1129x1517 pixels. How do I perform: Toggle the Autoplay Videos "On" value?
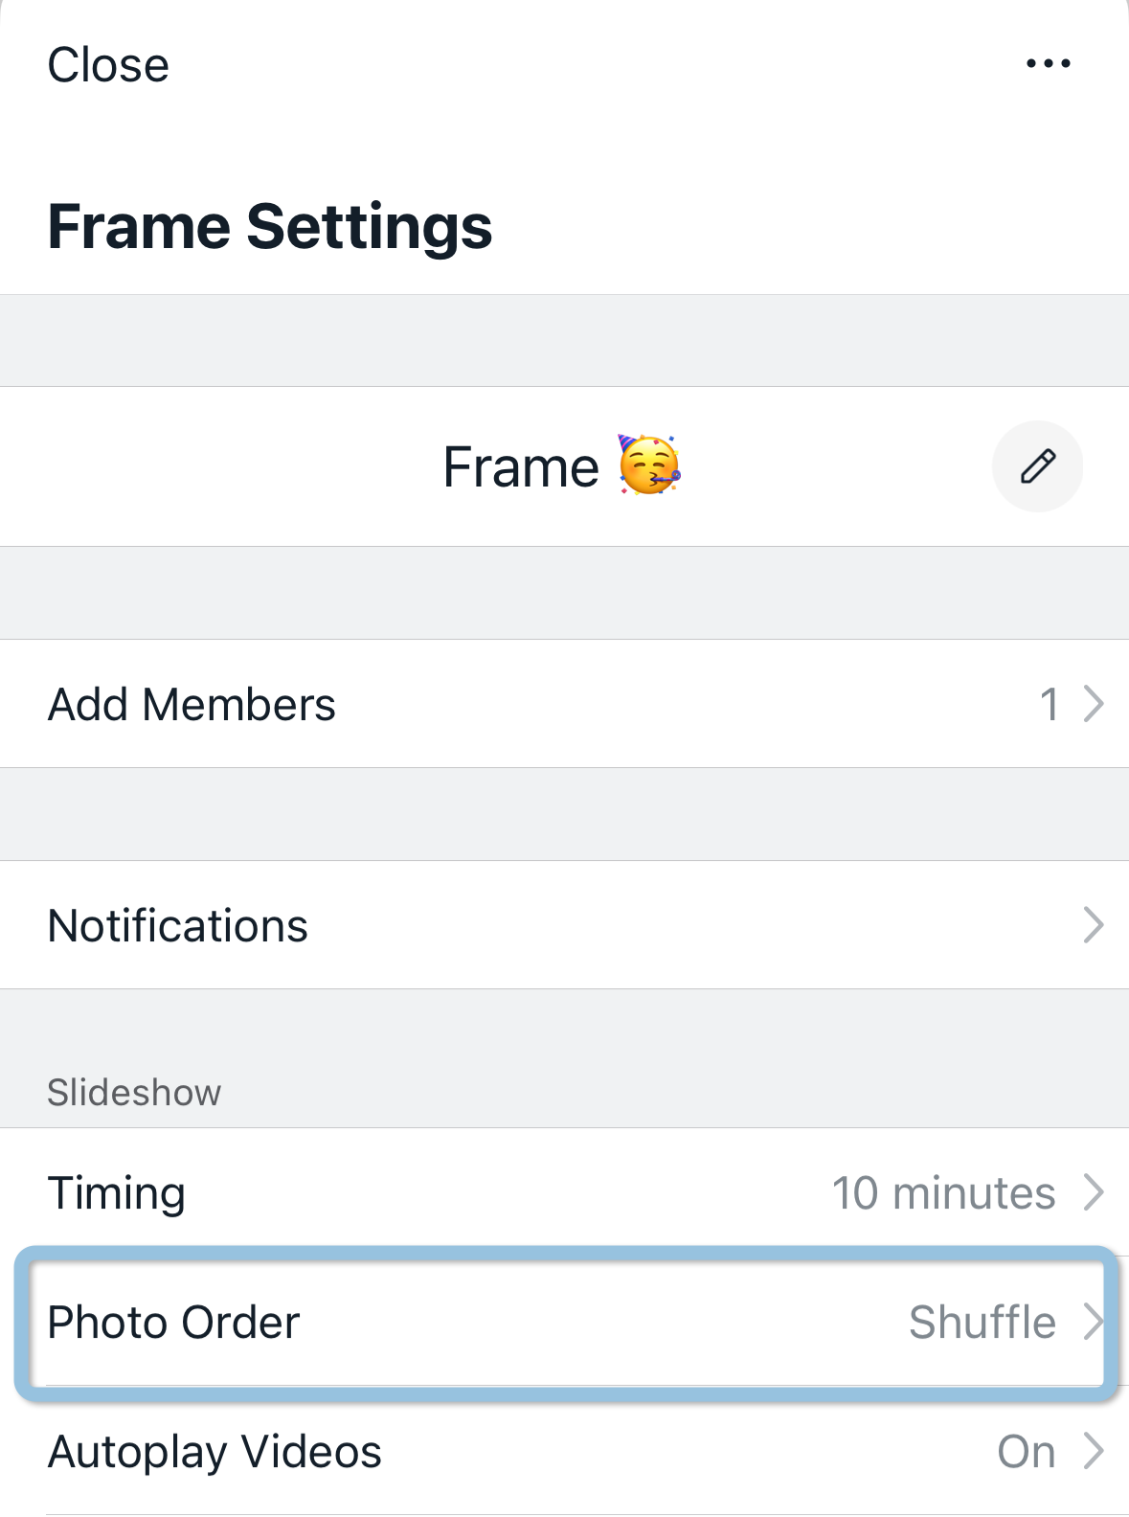[1026, 1452]
